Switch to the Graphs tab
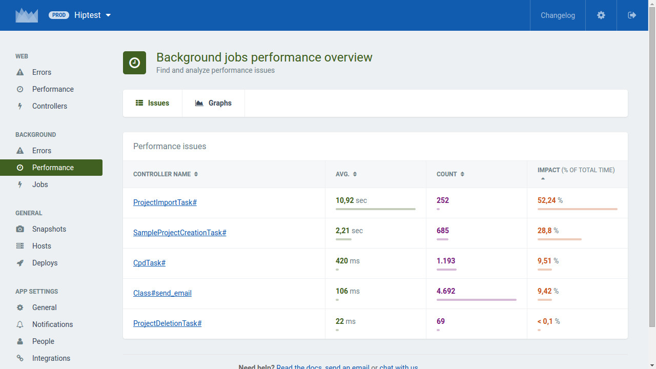This screenshot has height=369, width=656. [x=213, y=103]
